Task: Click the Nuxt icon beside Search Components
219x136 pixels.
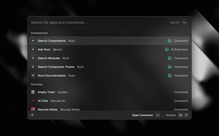Action: (33, 41)
